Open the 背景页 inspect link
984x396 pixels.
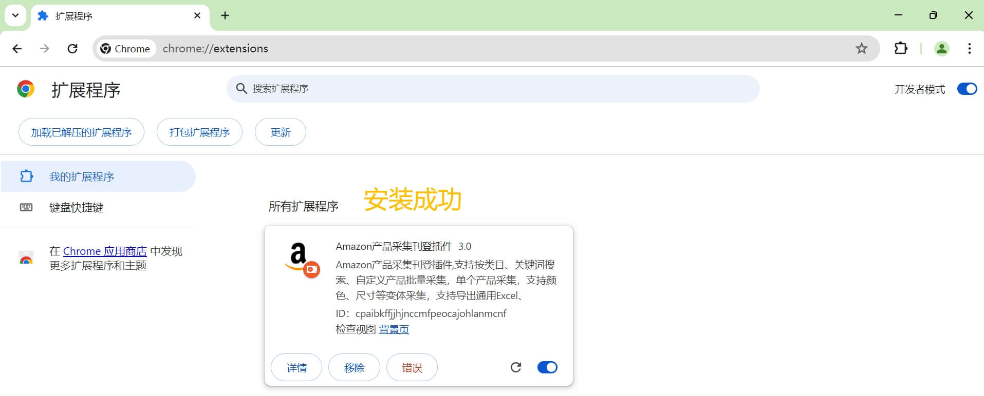[394, 329]
